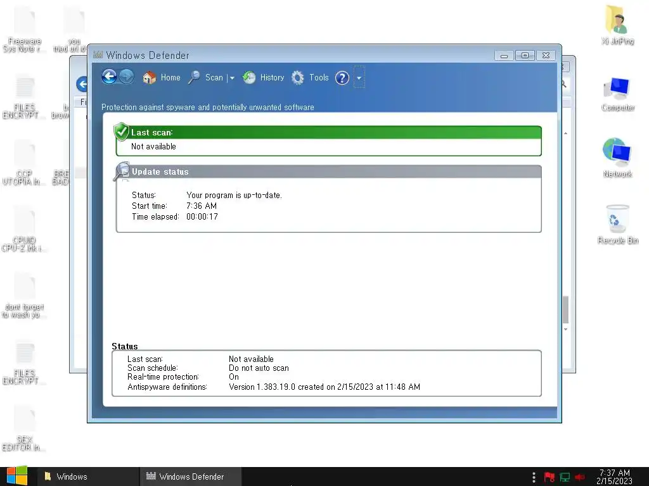
Task: Select the Home label in toolbar
Action: [170, 77]
